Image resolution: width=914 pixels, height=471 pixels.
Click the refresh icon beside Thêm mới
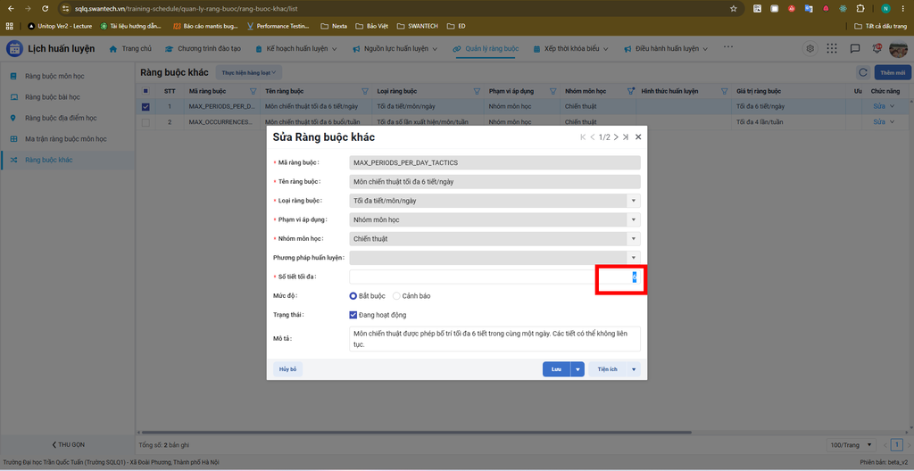863,73
